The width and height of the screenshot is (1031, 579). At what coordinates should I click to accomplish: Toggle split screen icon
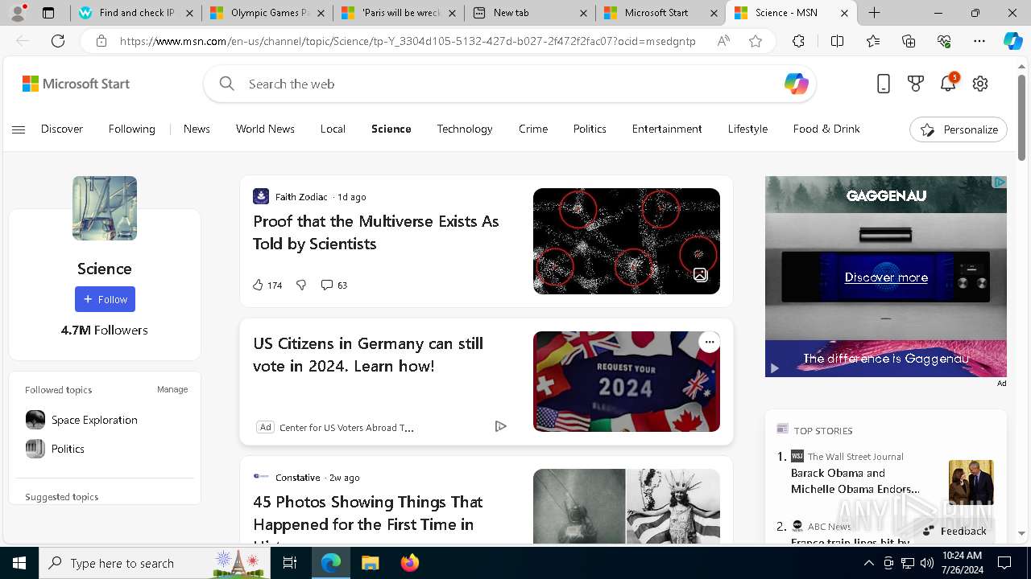coord(837,42)
